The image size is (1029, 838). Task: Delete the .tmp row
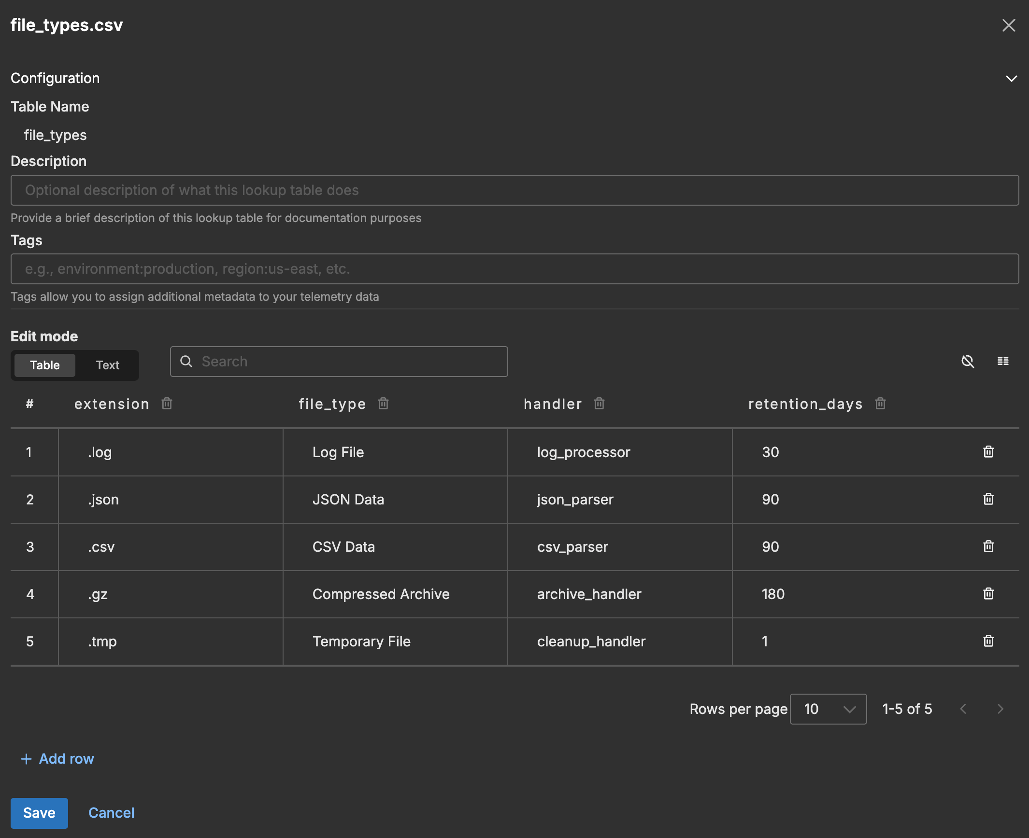(x=988, y=641)
